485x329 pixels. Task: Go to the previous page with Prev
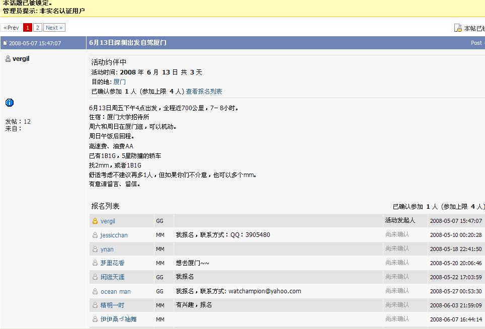(x=12, y=28)
